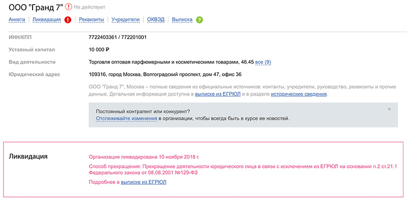Open the Реквизиты tab
This screenshot has width=407, height=203.
[x=92, y=19]
